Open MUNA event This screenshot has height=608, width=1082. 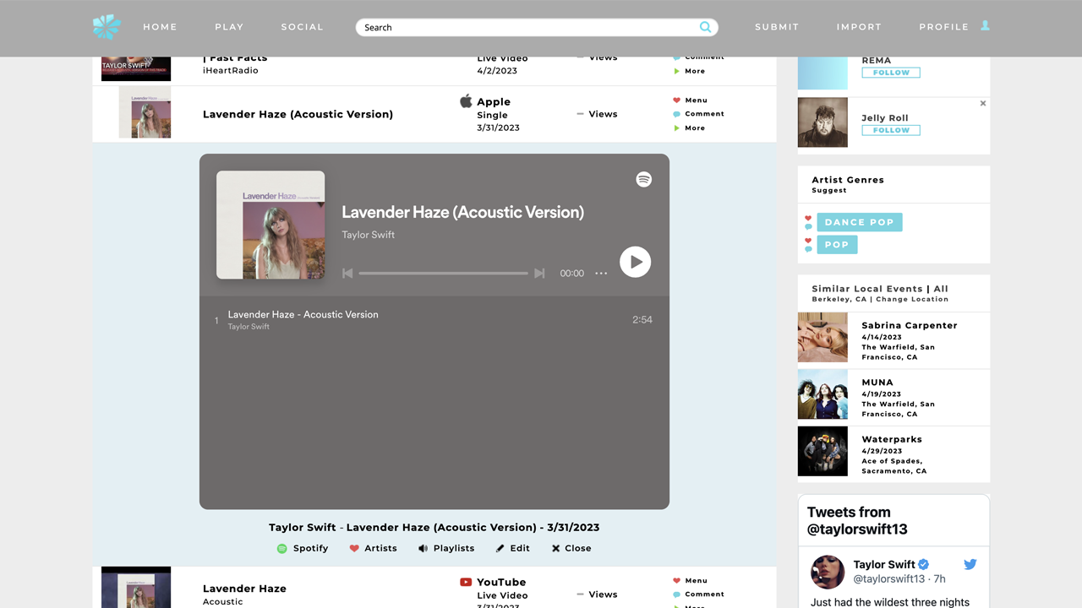tap(877, 383)
